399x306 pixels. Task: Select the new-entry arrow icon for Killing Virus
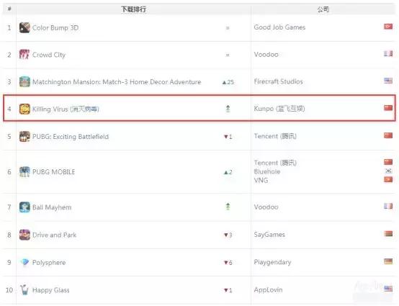[x=228, y=109]
